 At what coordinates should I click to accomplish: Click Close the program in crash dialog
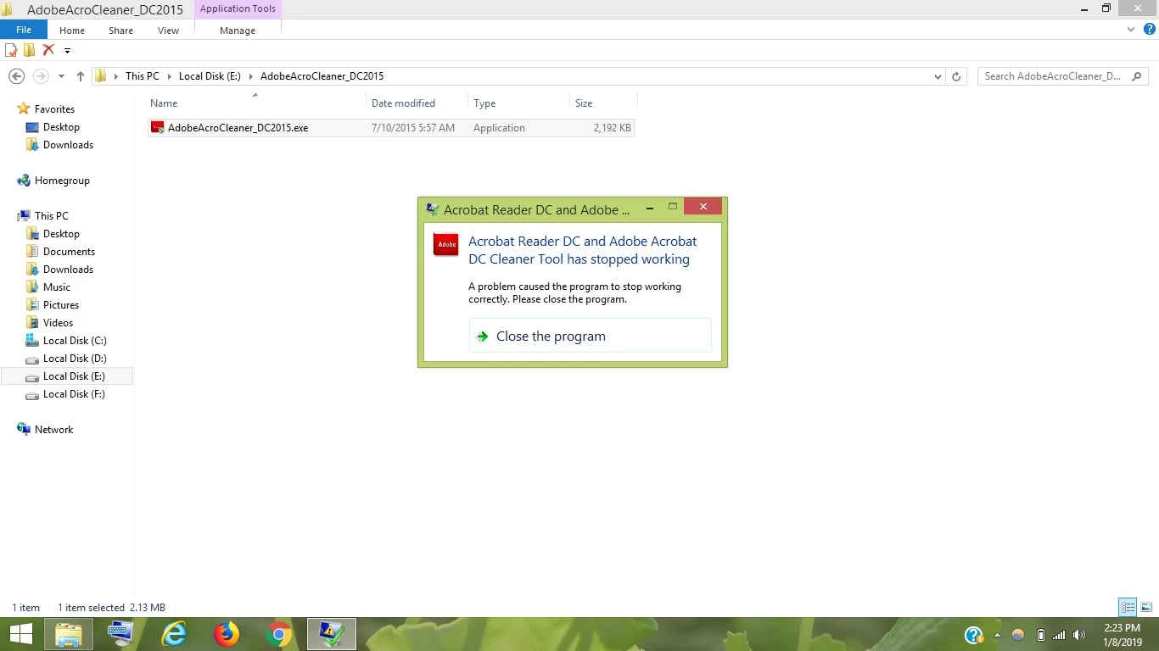[590, 336]
